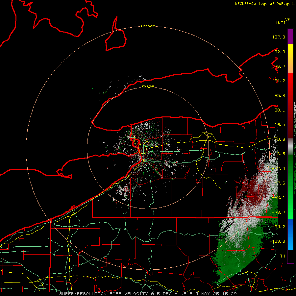
Task: Click the 76.7 velocity scale value
Action: (x=280, y=66)
